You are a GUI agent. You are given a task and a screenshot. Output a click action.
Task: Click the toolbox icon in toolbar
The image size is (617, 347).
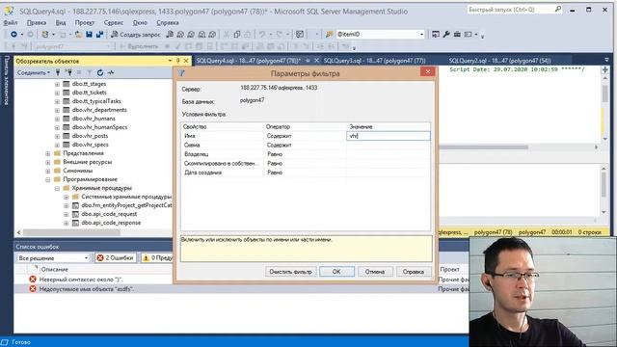point(457,35)
